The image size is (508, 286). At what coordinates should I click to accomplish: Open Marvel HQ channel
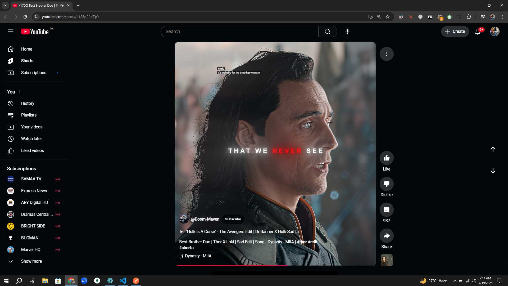click(x=34, y=250)
